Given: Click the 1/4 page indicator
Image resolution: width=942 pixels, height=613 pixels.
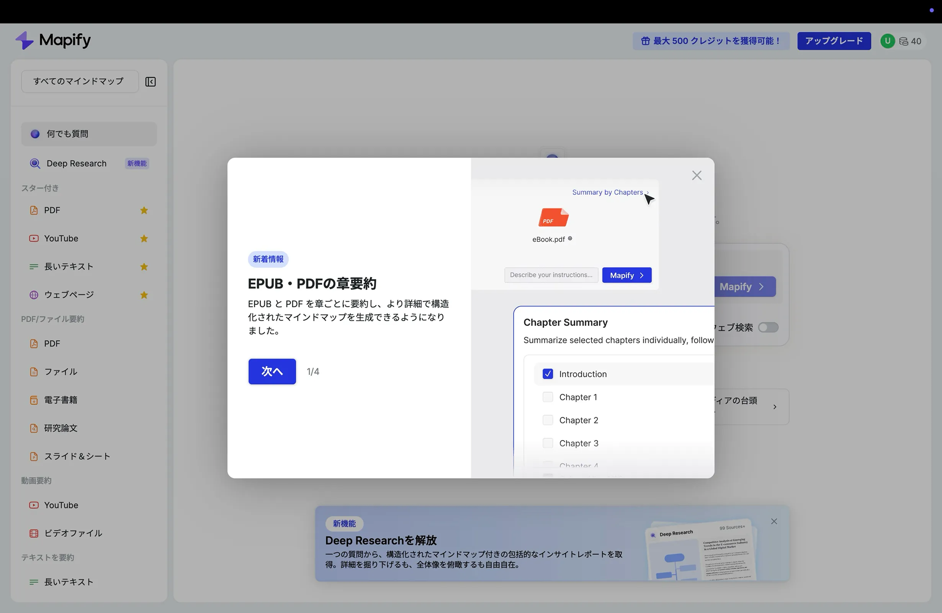Looking at the screenshot, I should click(x=313, y=372).
